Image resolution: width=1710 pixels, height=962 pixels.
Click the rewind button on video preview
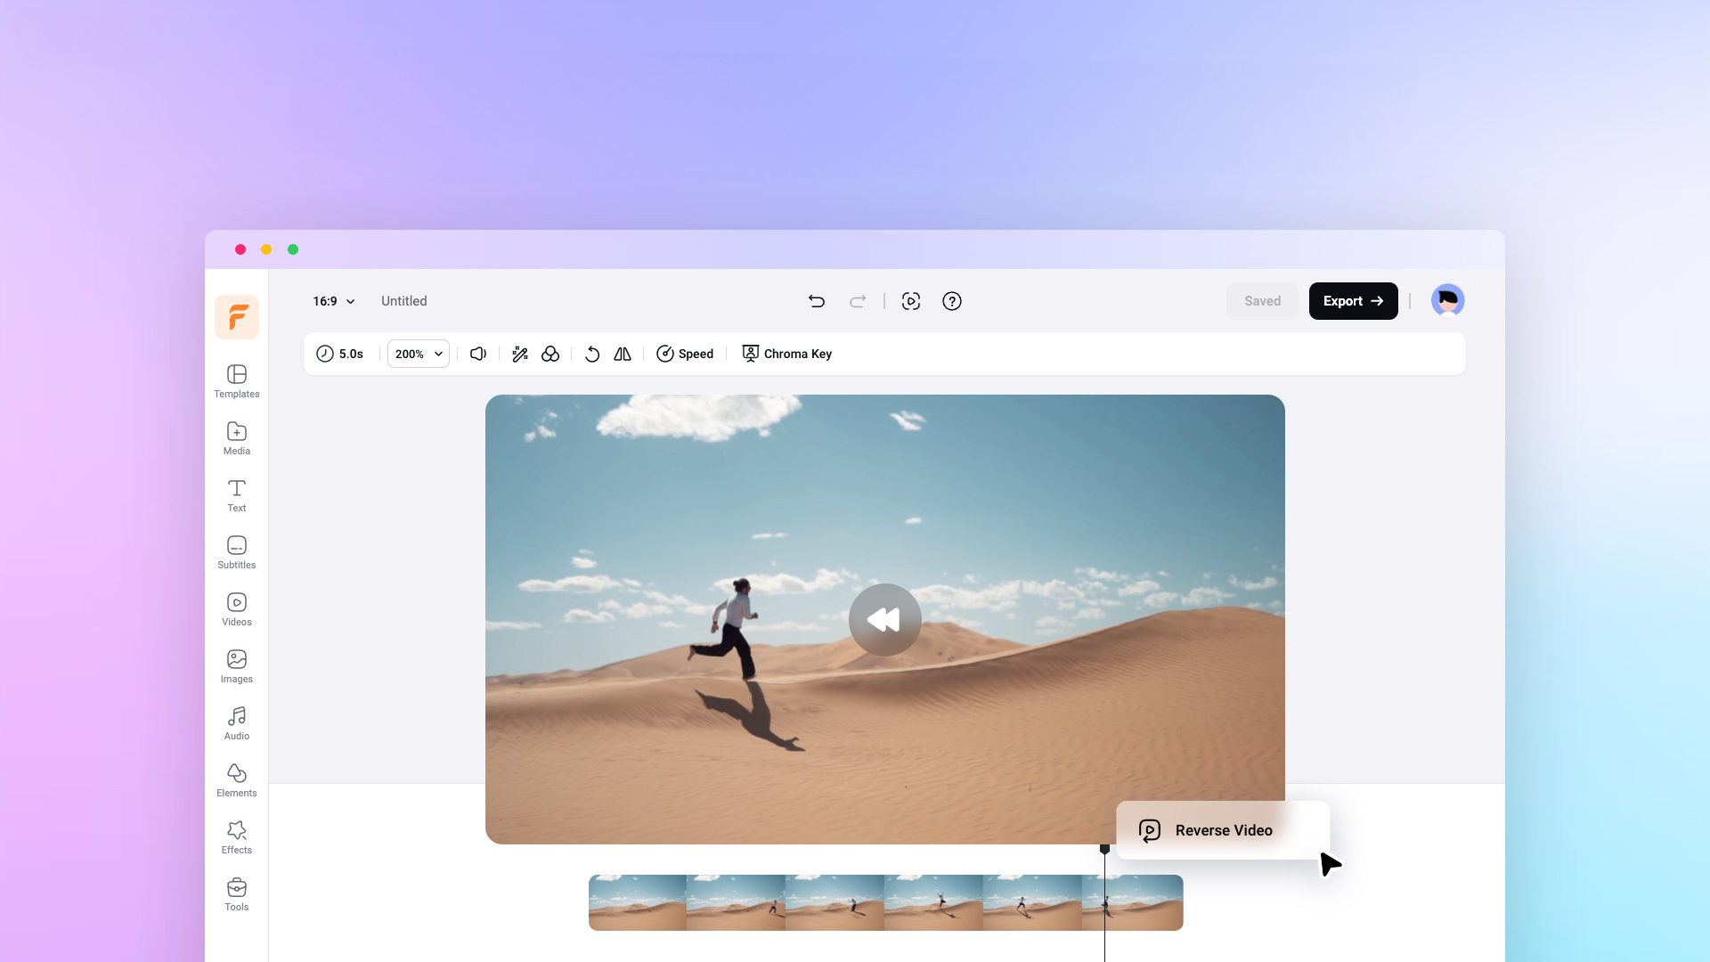[884, 620]
